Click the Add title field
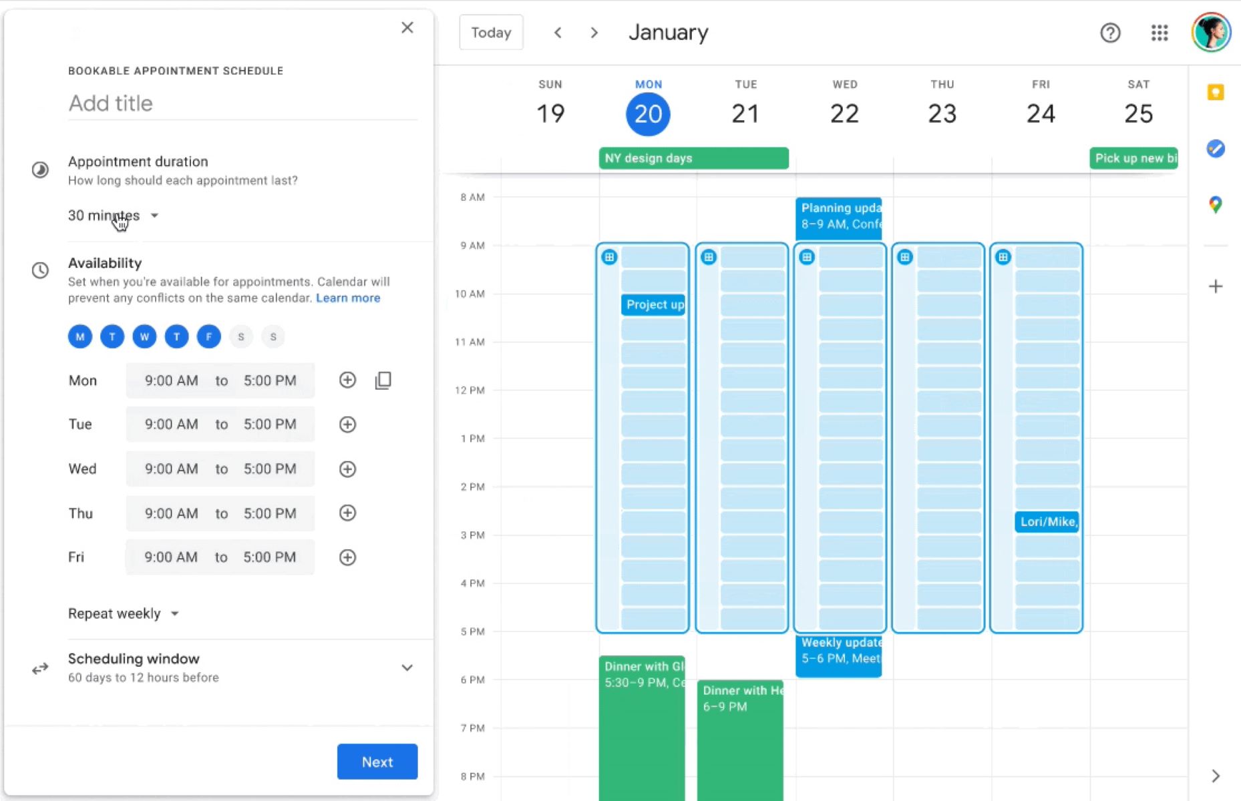Image resolution: width=1241 pixels, height=801 pixels. (x=242, y=103)
